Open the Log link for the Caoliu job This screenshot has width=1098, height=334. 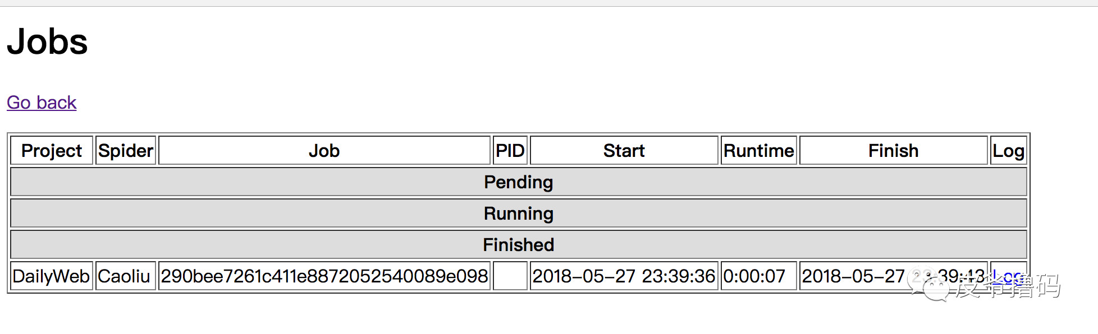[1008, 276]
